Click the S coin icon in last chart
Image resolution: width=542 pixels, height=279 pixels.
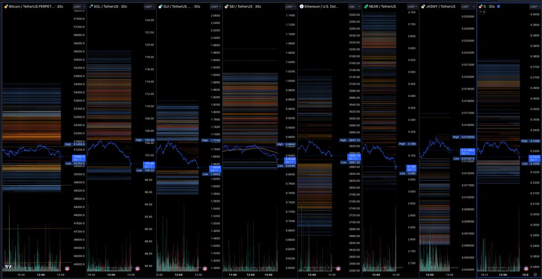click(481, 7)
